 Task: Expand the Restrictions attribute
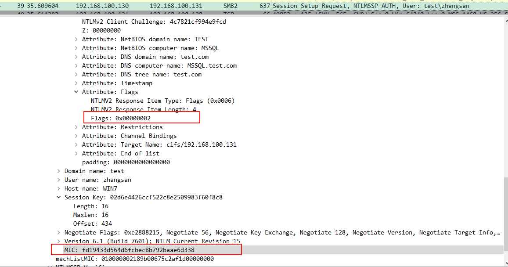[77, 127]
